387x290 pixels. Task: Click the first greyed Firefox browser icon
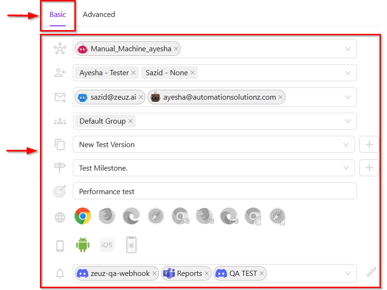click(x=107, y=216)
